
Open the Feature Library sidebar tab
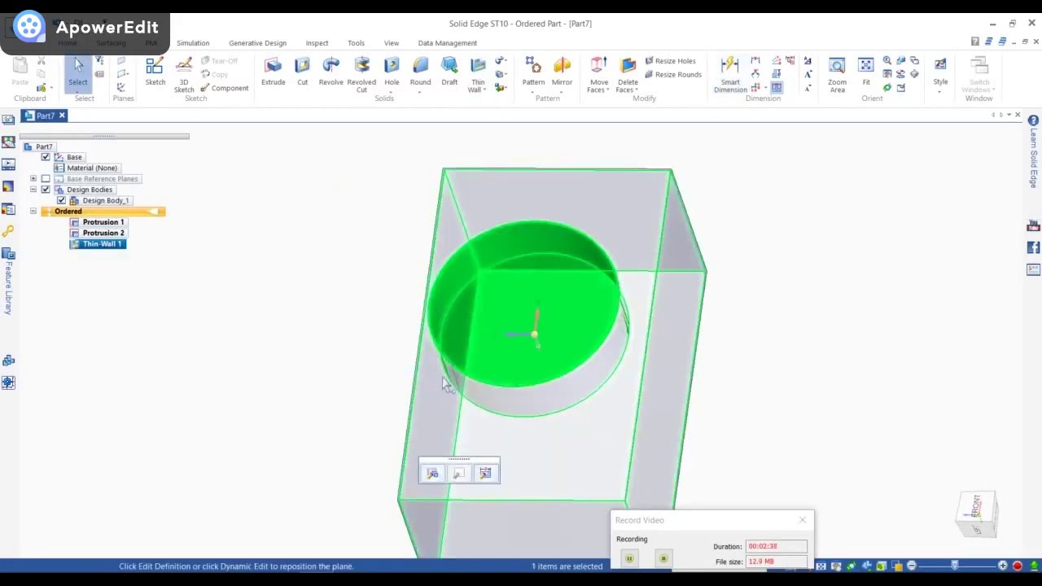tap(8, 281)
